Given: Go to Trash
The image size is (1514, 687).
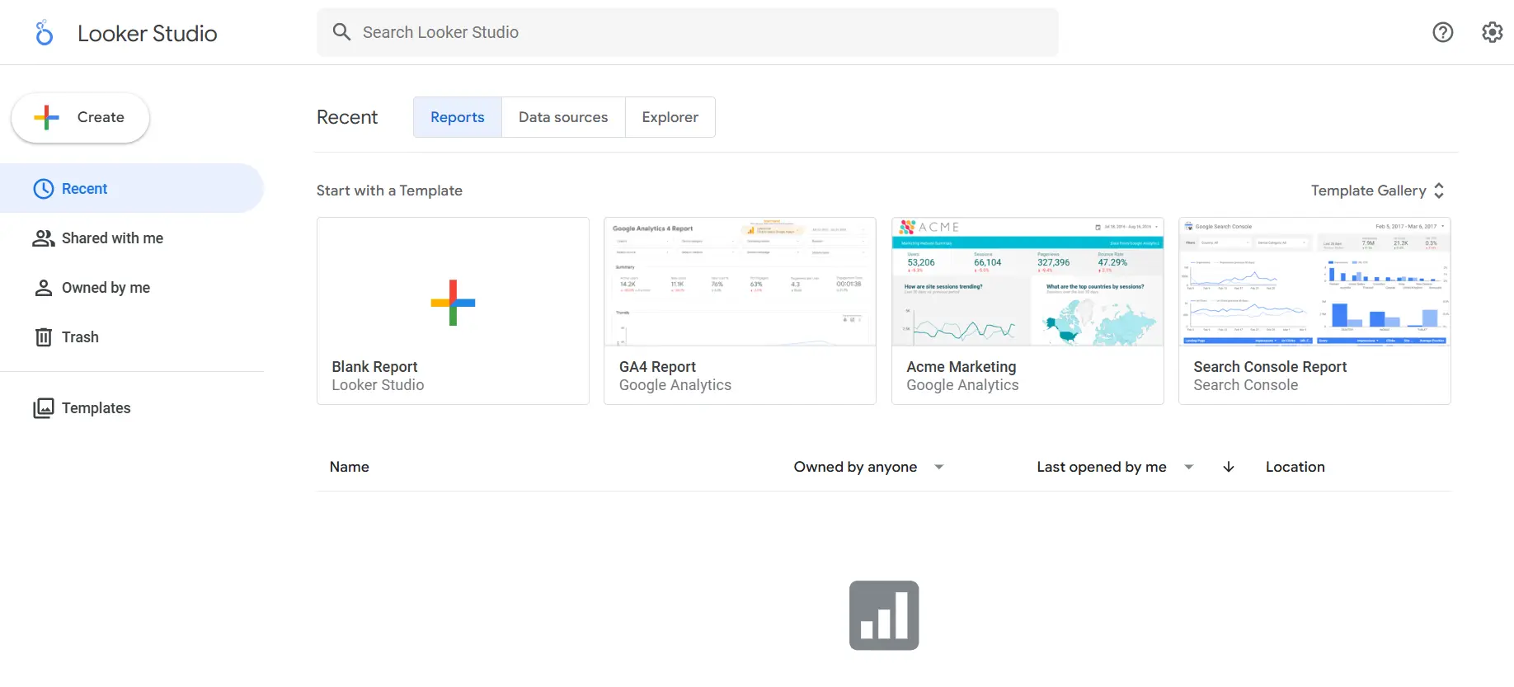Looking at the screenshot, I should coord(132,337).
